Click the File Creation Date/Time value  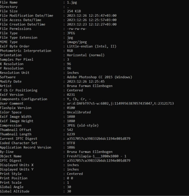(92, 24)
